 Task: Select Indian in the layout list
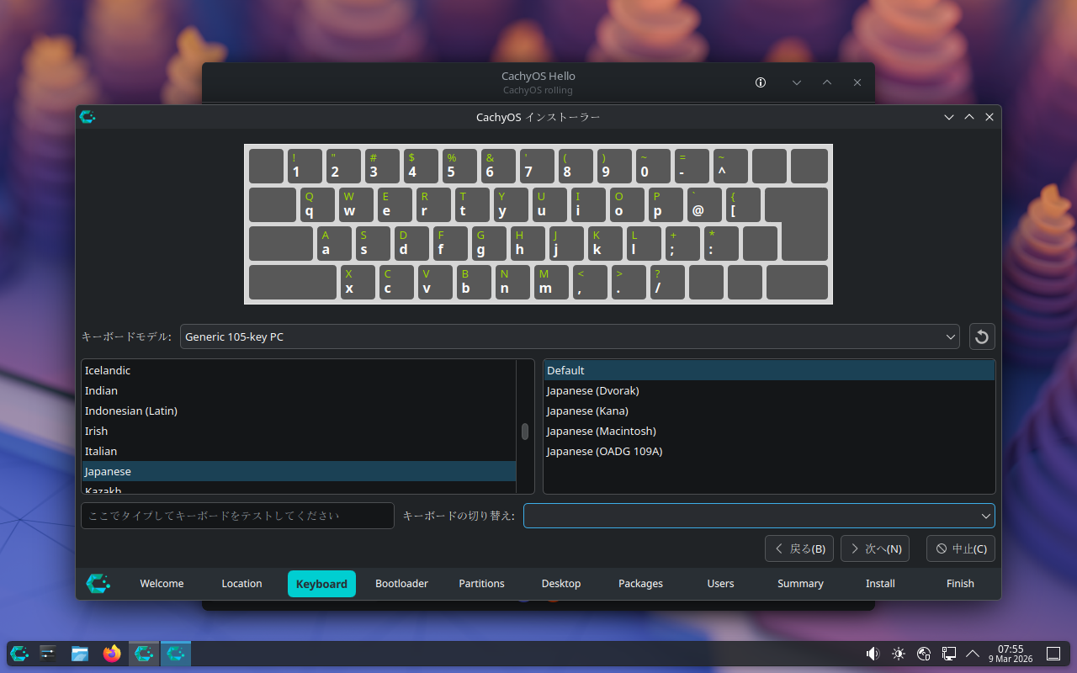(x=299, y=390)
